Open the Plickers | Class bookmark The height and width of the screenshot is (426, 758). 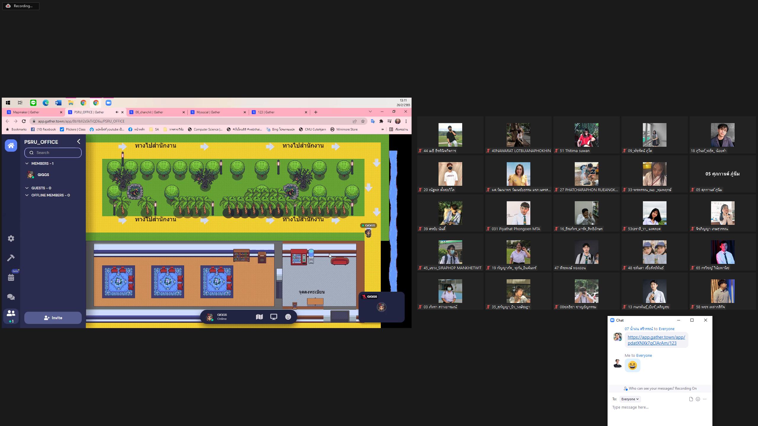coord(73,129)
